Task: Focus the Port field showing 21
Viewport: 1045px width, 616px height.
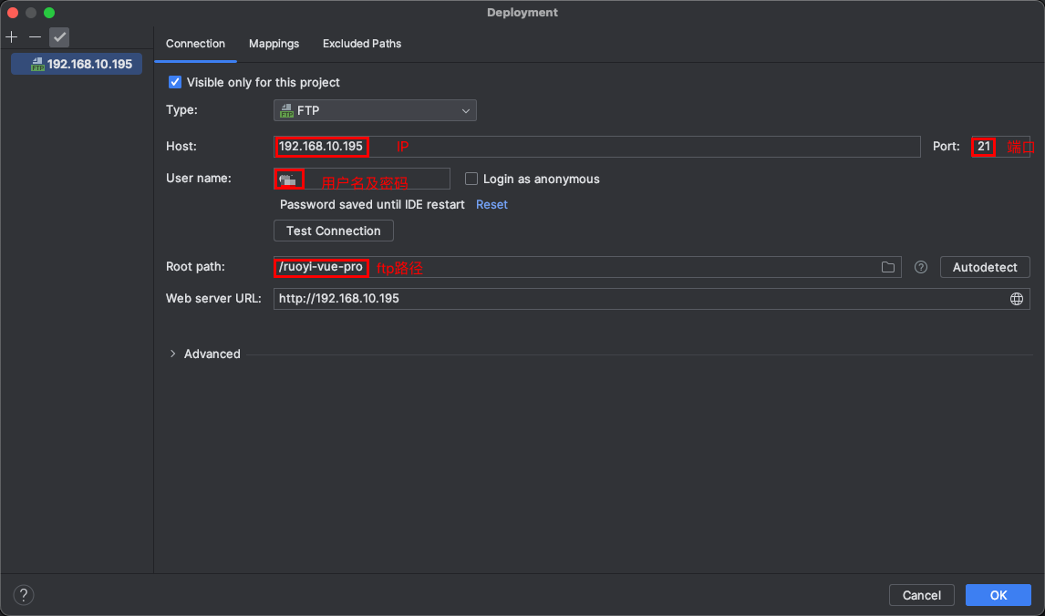Action: tap(1000, 147)
